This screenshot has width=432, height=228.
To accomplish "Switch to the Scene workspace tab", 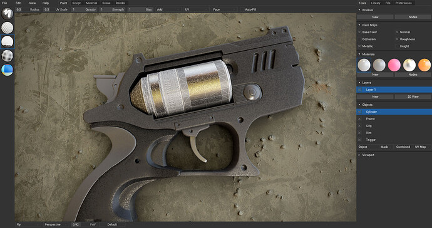I will point(106,3).
